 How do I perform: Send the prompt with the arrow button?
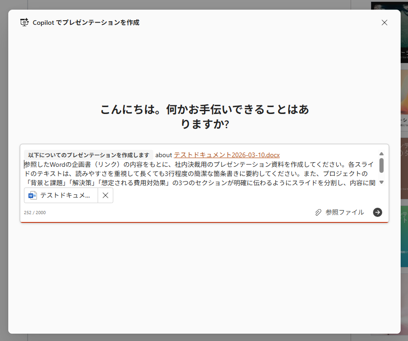(x=378, y=212)
